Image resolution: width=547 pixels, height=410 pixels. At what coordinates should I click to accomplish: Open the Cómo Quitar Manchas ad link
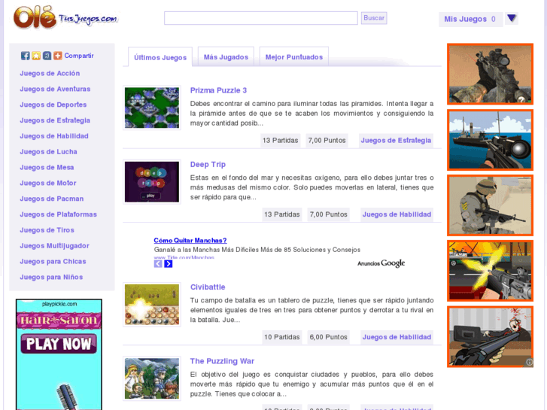(x=190, y=241)
